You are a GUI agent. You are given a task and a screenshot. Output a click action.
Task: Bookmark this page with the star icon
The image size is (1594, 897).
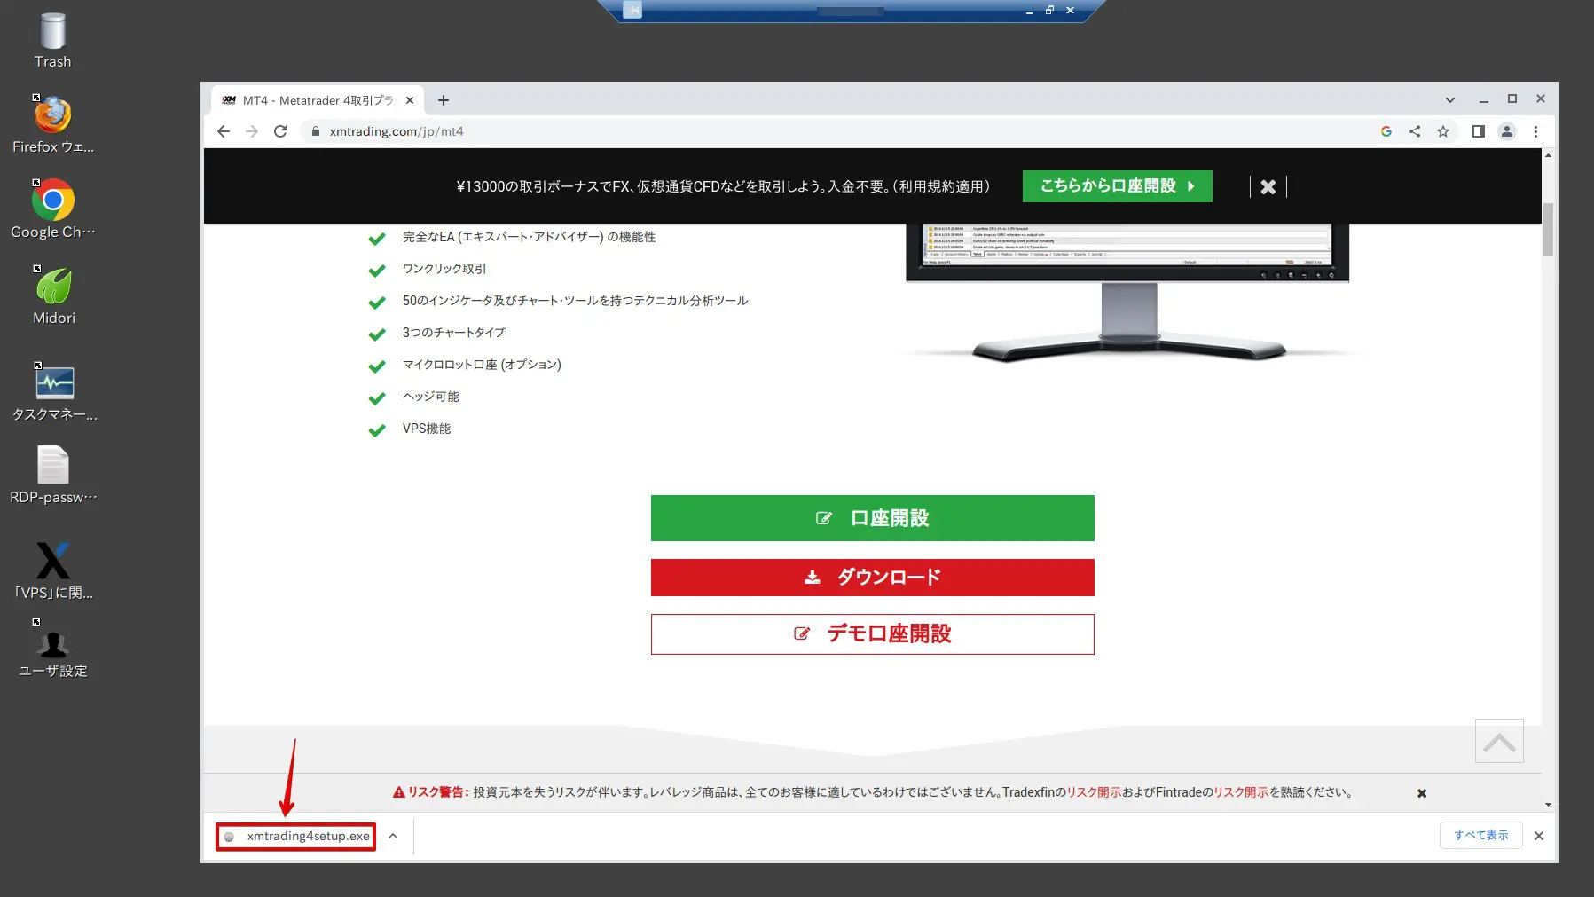(1443, 131)
